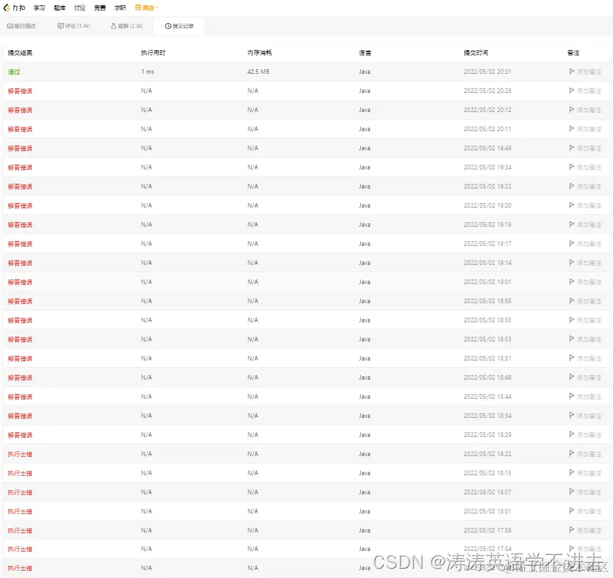Open the 通过 submission result
Screen dimensions: 613x578
coord(14,72)
